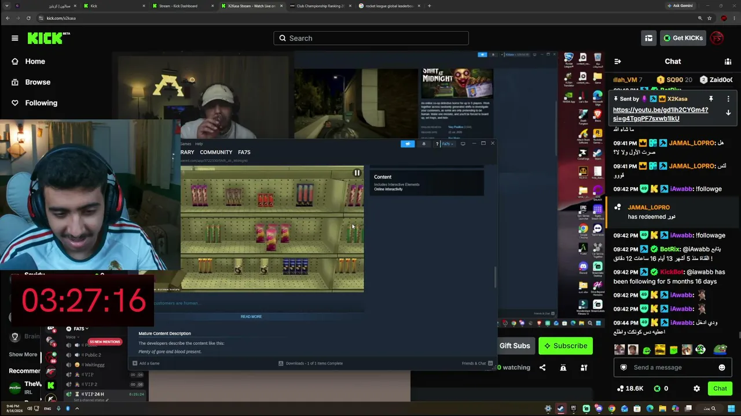741x416 pixels.
Task: Share the stream via share icon
Action: [x=542, y=367]
